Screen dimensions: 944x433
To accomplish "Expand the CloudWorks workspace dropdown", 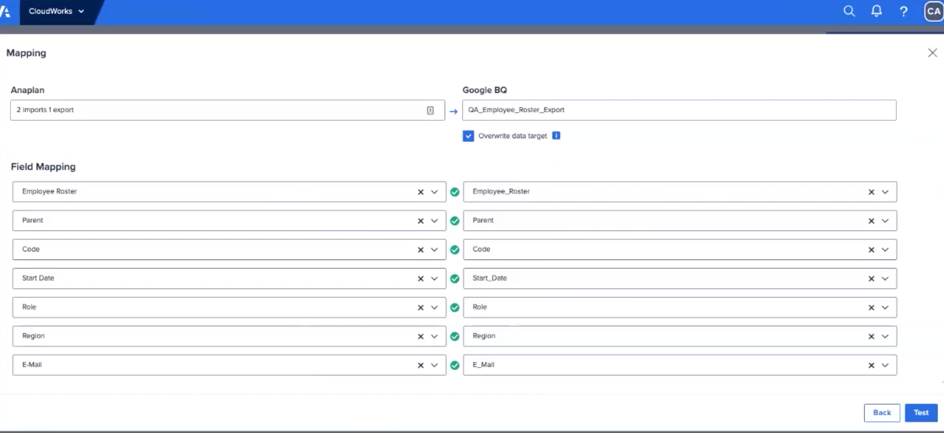I will 82,11.
